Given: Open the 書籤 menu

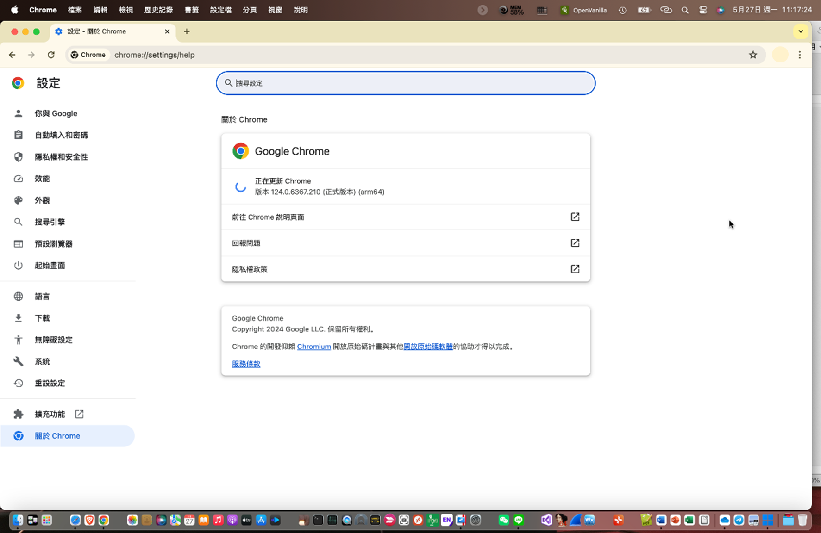Looking at the screenshot, I should point(191,10).
